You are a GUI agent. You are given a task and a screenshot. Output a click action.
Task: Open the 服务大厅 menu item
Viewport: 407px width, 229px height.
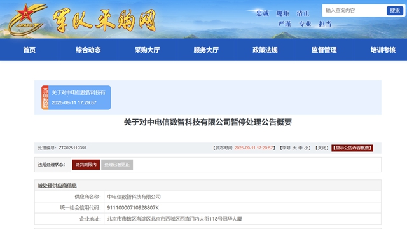point(206,50)
